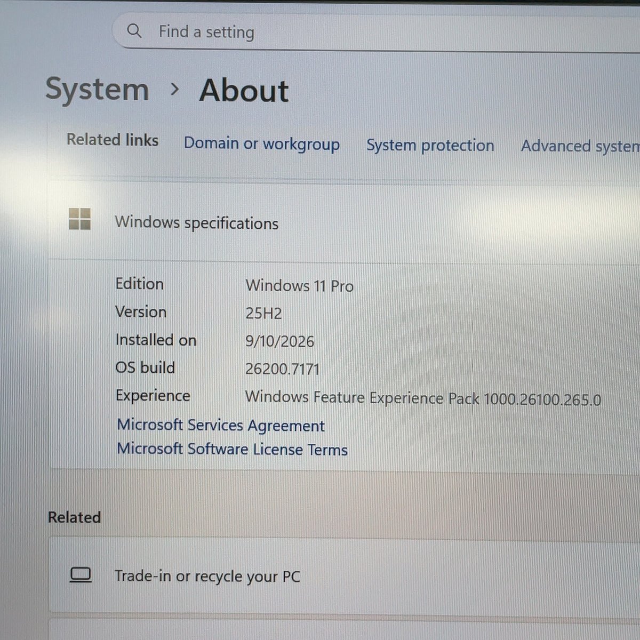Select the Experience label
The height and width of the screenshot is (640, 640).
[153, 396]
